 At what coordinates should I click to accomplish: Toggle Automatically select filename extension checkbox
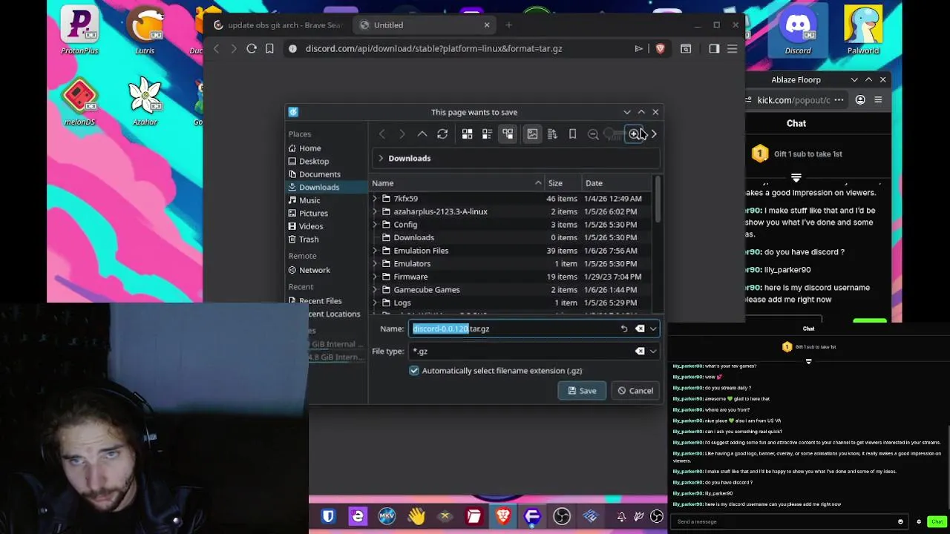[414, 371]
